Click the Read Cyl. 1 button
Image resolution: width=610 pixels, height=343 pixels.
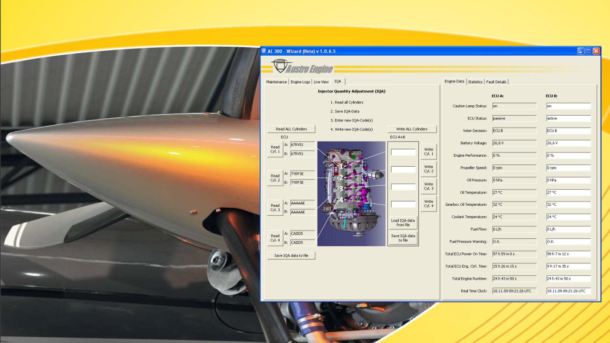pyautogui.click(x=275, y=149)
